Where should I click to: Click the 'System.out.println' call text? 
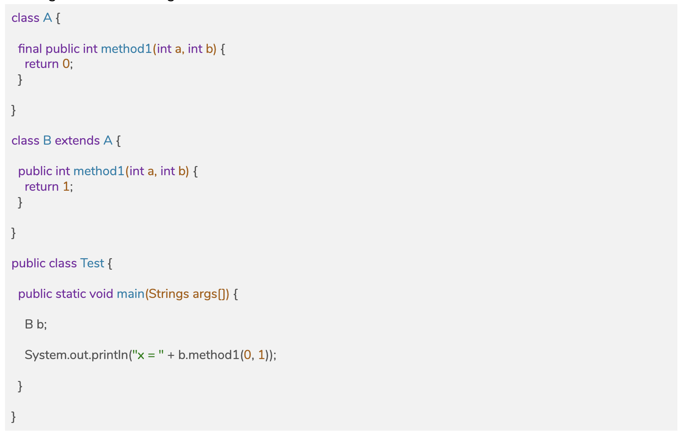click(x=76, y=355)
